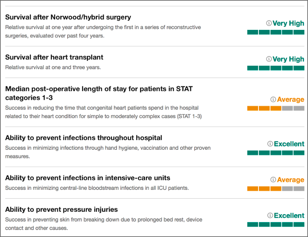This screenshot has height=237, width=308.
Task: Click green rating bar for hospital infection prevention
Action: point(275,153)
